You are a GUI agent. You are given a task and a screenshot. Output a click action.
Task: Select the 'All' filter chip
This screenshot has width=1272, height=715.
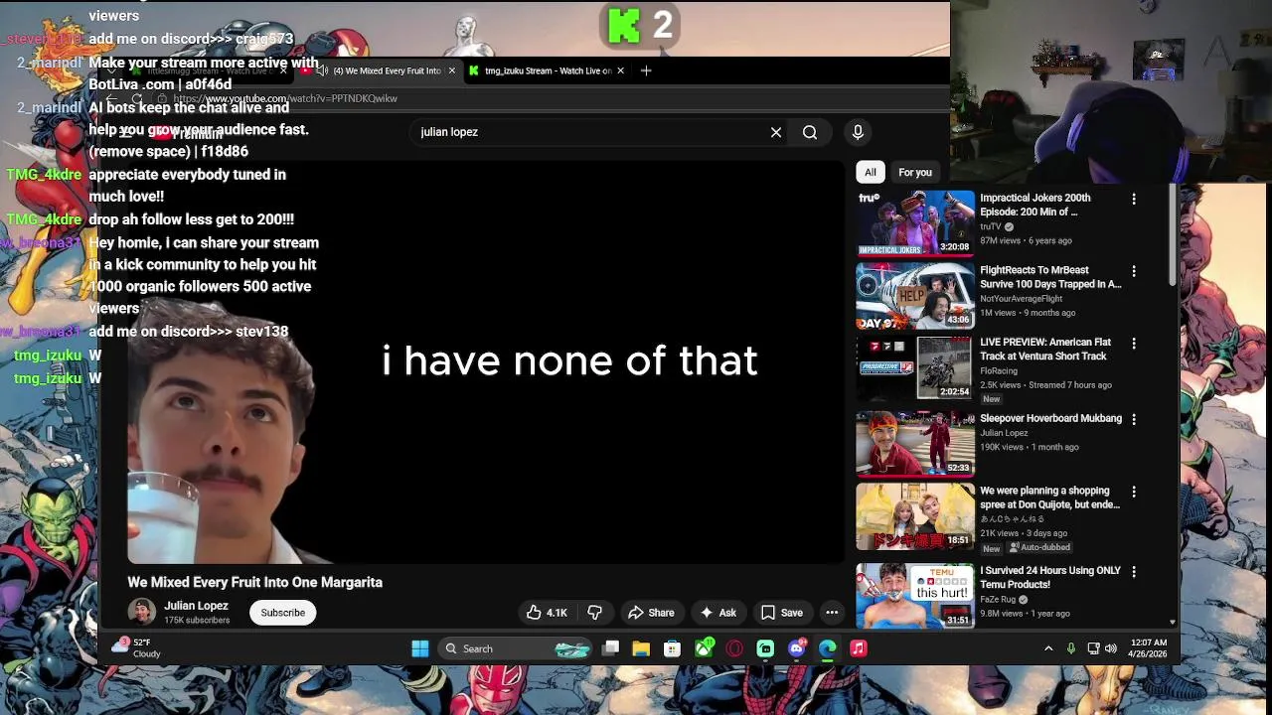(x=871, y=173)
